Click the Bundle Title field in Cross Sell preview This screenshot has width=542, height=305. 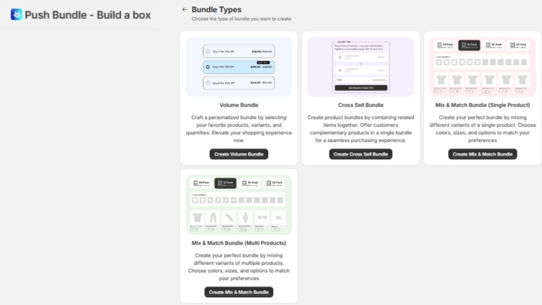tap(343, 41)
